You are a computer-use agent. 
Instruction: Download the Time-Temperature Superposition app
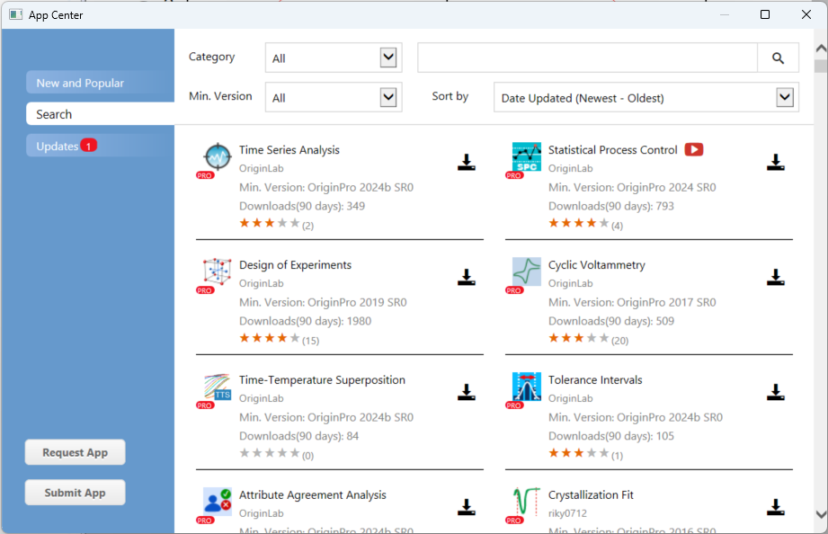[467, 392]
